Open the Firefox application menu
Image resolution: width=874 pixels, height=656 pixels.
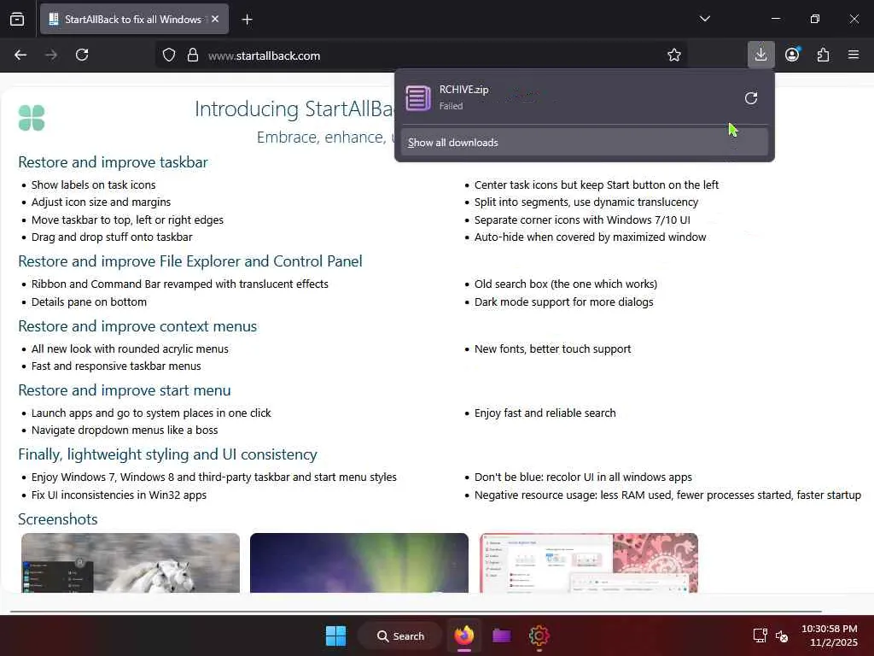[x=854, y=55]
